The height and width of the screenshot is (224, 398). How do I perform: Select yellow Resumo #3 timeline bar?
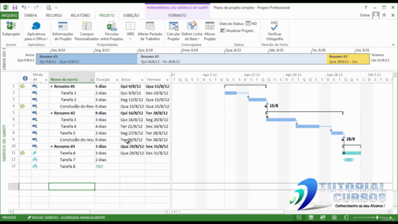pyautogui.click(x=348, y=59)
